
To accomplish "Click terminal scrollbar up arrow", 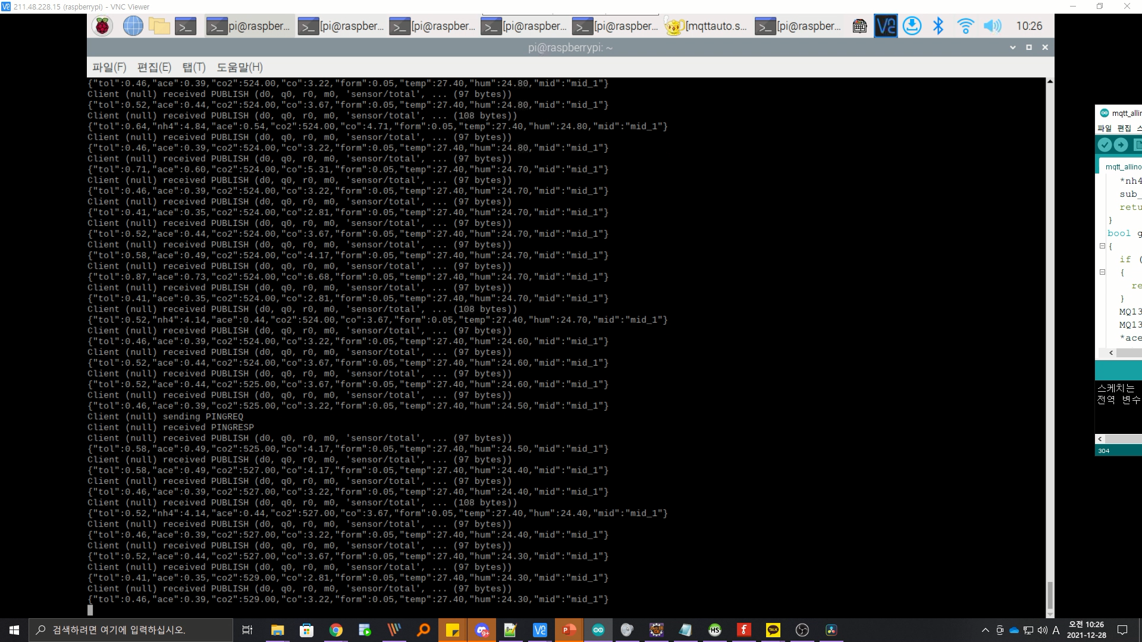I will pos(1050,81).
